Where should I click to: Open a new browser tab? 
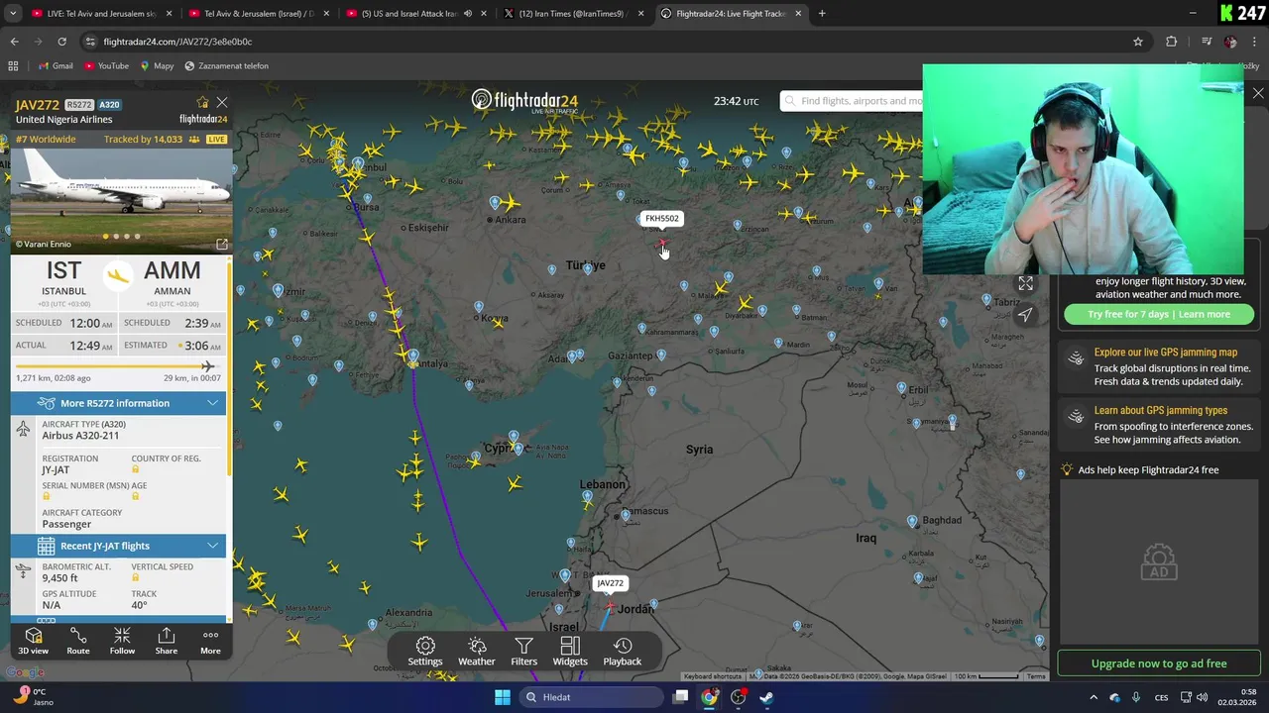[x=822, y=14]
